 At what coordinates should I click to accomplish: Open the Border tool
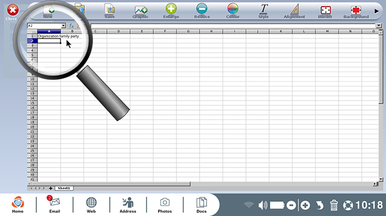pyautogui.click(x=325, y=11)
